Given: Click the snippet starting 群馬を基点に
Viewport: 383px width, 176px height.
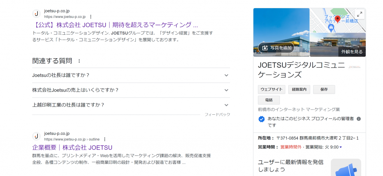Looking at the screenshot, I should point(122,159).
